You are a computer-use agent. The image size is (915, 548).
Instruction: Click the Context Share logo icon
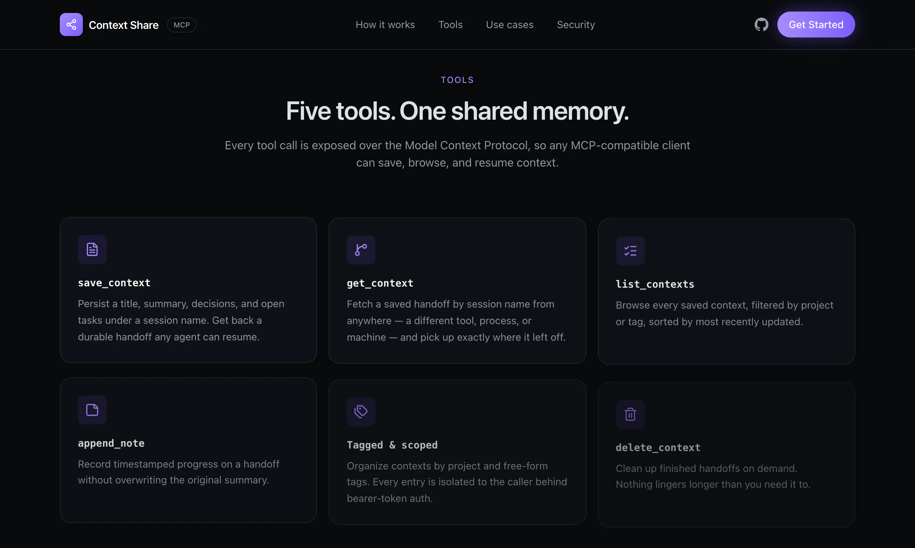71,25
